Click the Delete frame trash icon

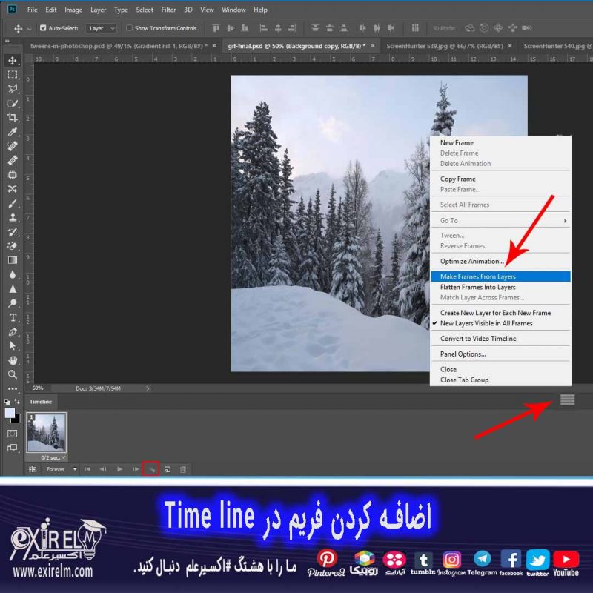pos(183,469)
